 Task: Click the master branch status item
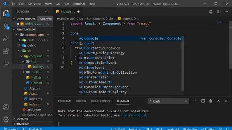11,129
